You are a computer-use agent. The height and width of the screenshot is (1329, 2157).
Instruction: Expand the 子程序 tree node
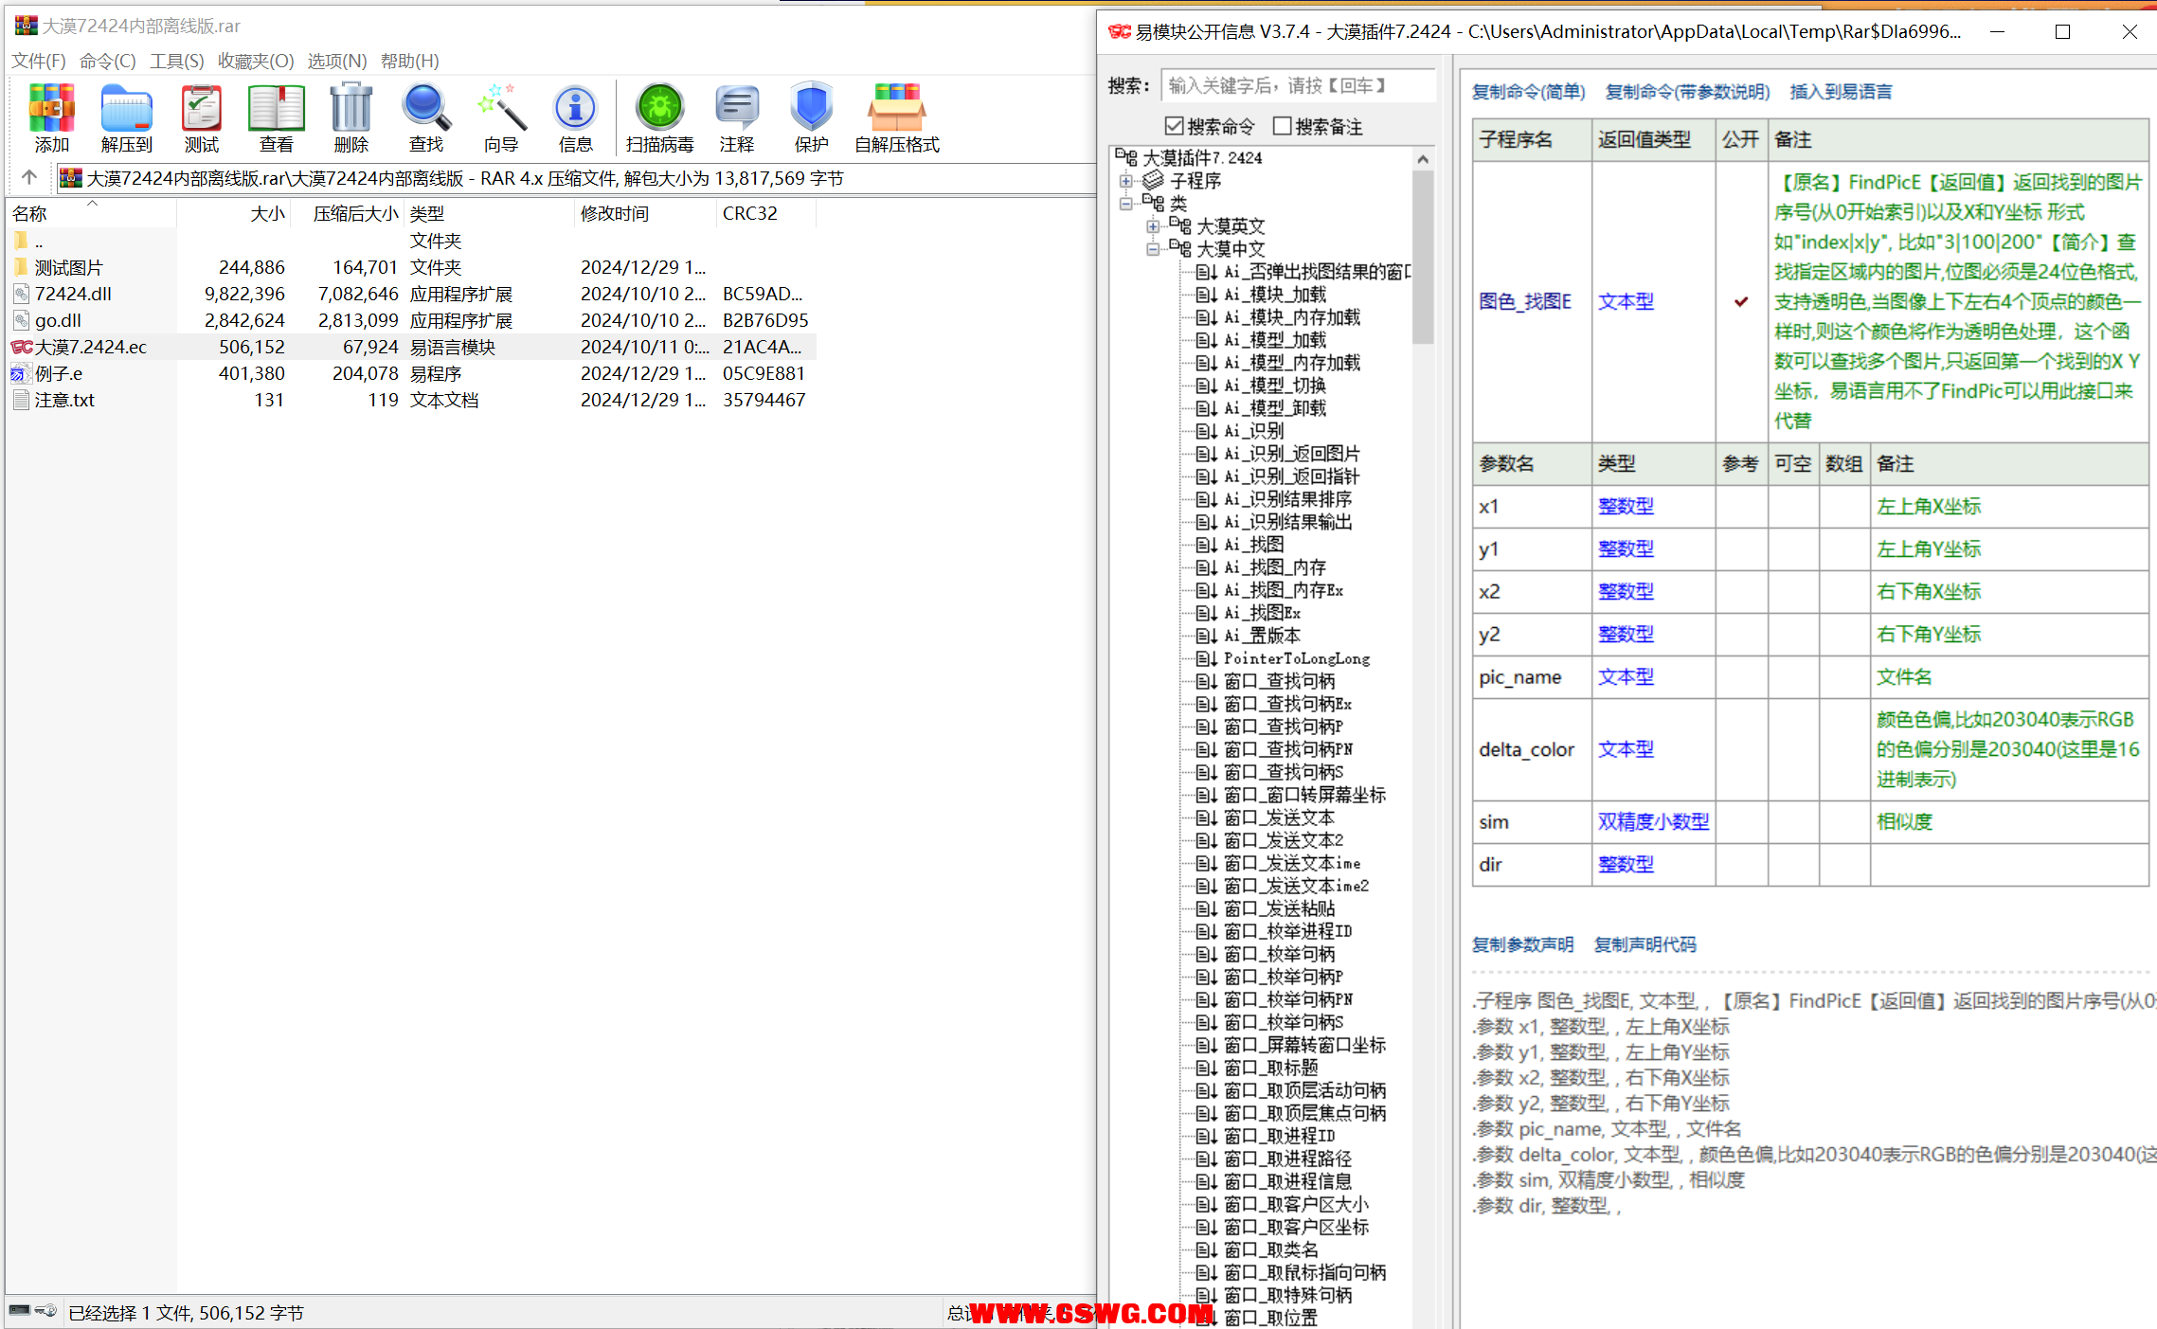pos(1125,180)
